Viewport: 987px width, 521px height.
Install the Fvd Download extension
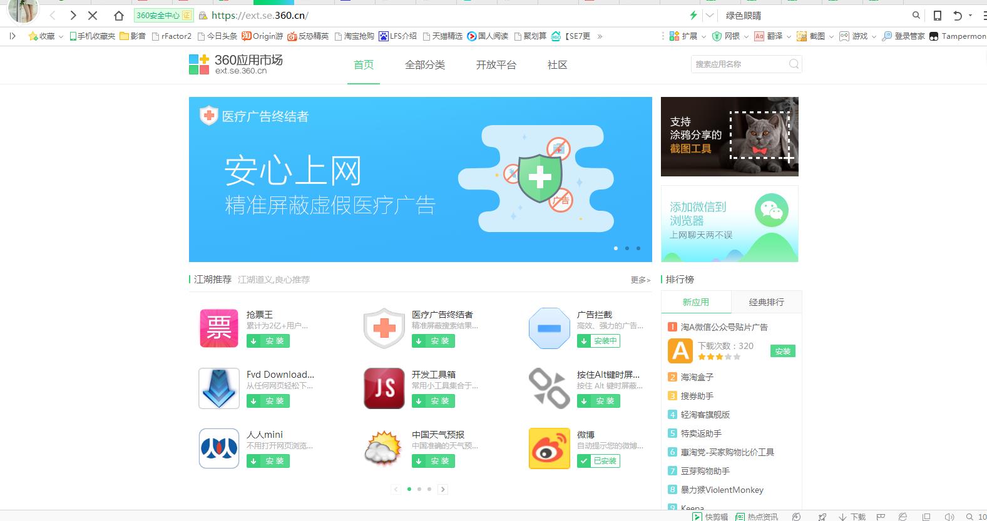click(x=268, y=401)
